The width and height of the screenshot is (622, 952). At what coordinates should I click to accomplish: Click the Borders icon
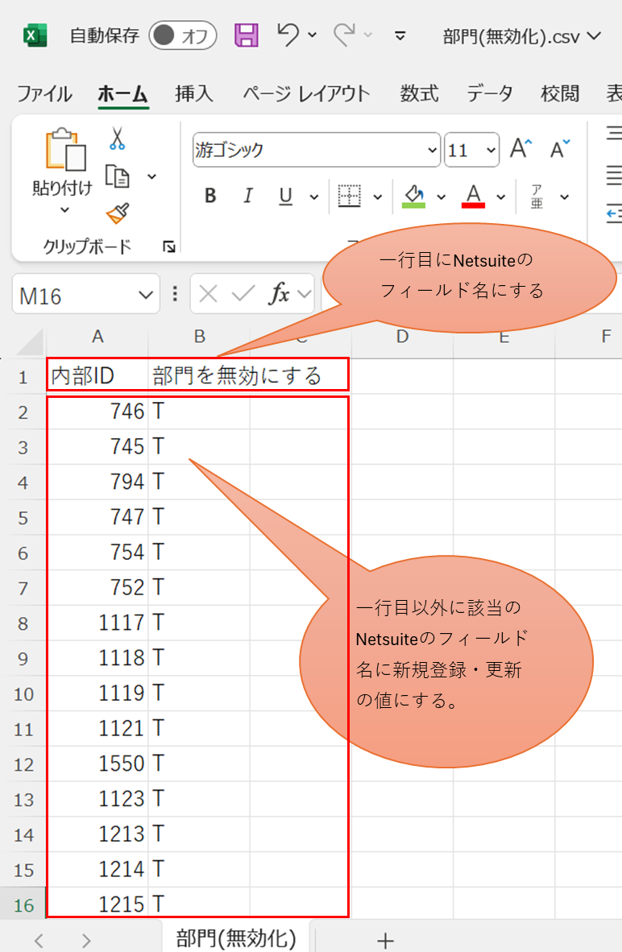point(349,196)
